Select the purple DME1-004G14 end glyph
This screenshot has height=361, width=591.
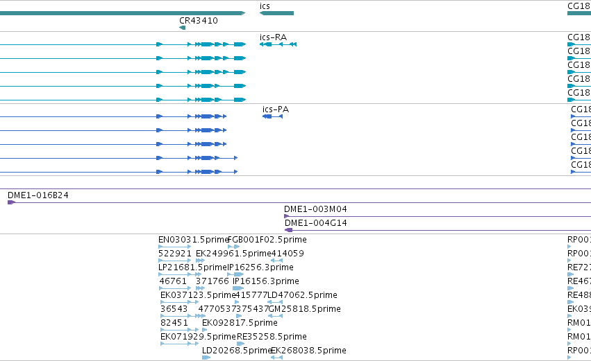(x=288, y=230)
